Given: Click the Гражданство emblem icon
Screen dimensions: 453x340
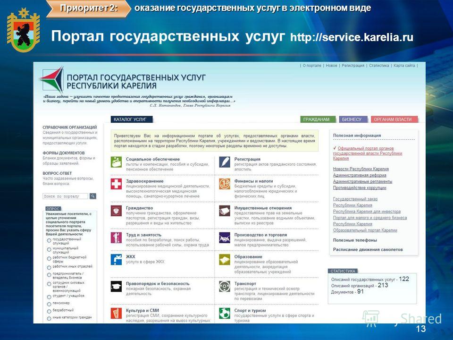Looking at the screenshot, I should pos(116,211).
